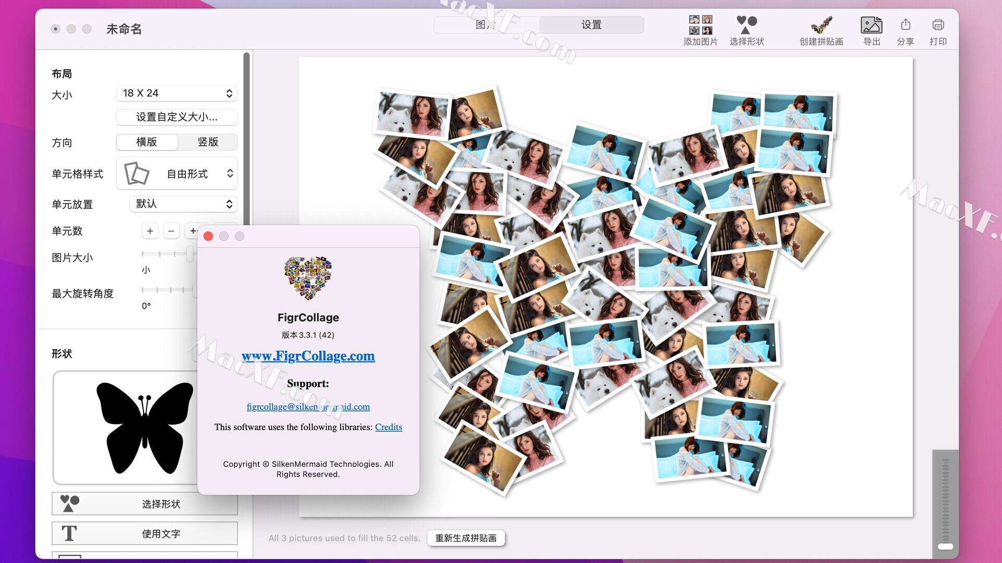Open the Credits link in About window

pos(388,427)
